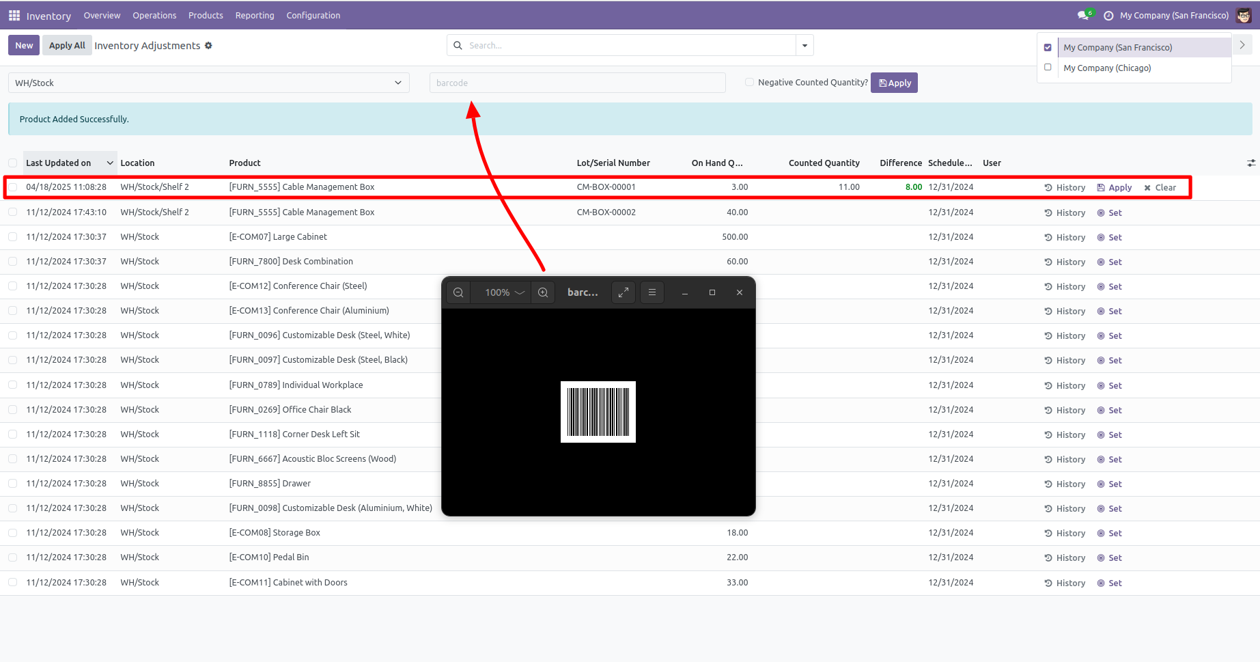
Task: Open CM-BOX-00002 lot number cell
Action: pos(606,212)
